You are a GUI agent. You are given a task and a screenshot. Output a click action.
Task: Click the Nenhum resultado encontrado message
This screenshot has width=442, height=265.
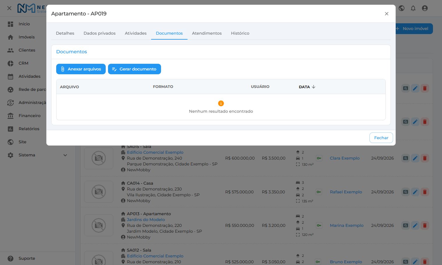[x=221, y=111]
